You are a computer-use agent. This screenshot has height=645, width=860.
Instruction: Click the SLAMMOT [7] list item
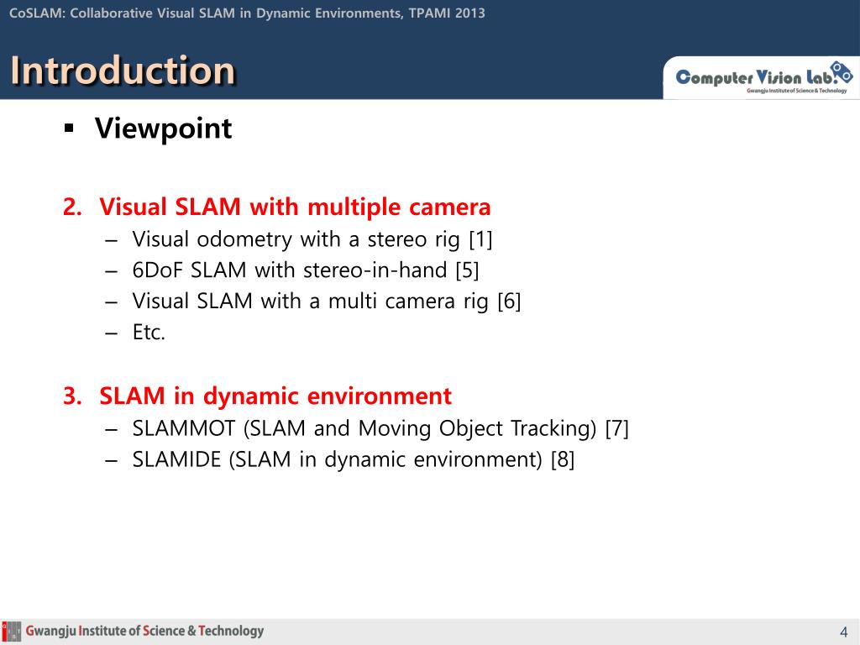(x=380, y=428)
